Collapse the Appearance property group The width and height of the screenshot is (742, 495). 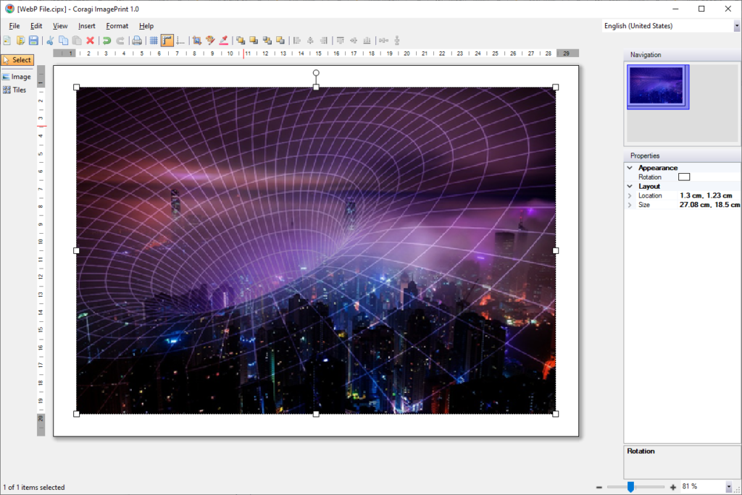click(630, 168)
